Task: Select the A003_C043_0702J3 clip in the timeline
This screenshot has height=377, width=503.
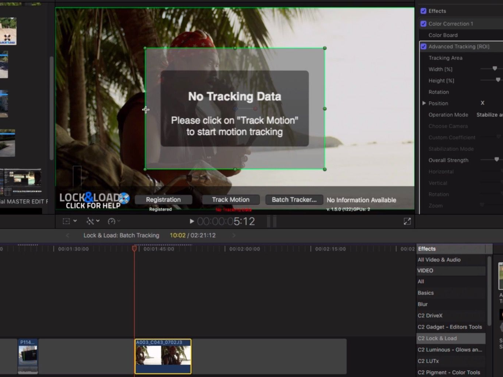Action: click(163, 356)
